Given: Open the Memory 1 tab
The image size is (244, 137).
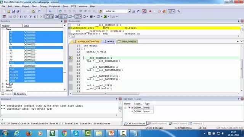Looking at the screenshot, I should click(x=196, y=123).
